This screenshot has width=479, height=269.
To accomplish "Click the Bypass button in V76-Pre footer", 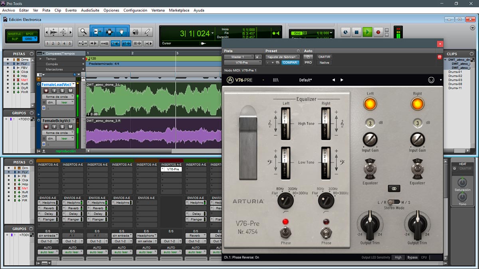I will tap(412, 257).
